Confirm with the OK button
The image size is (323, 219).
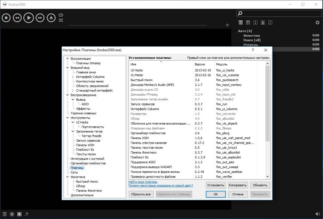point(216,194)
